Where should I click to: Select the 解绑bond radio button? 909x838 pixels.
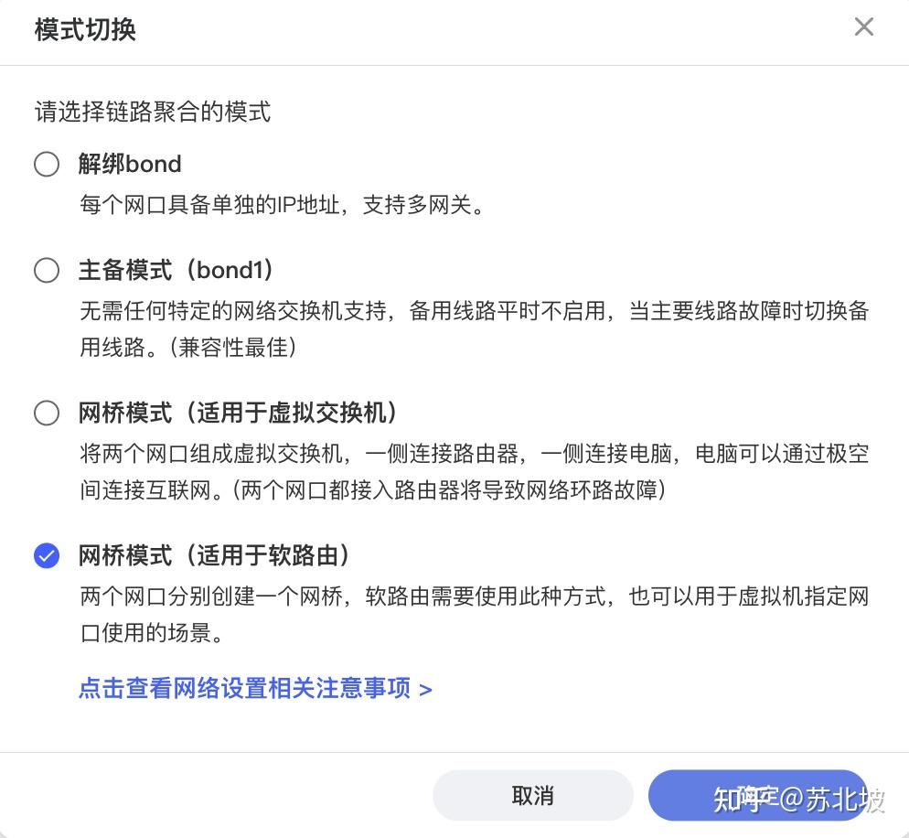(x=46, y=164)
